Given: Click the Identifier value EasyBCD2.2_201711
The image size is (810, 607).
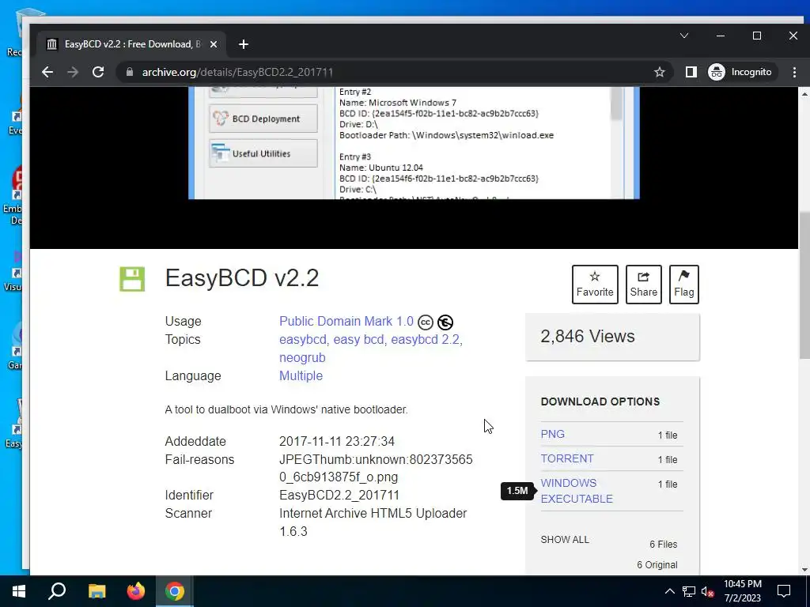Looking at the screenshot, I should coord(339,495).
